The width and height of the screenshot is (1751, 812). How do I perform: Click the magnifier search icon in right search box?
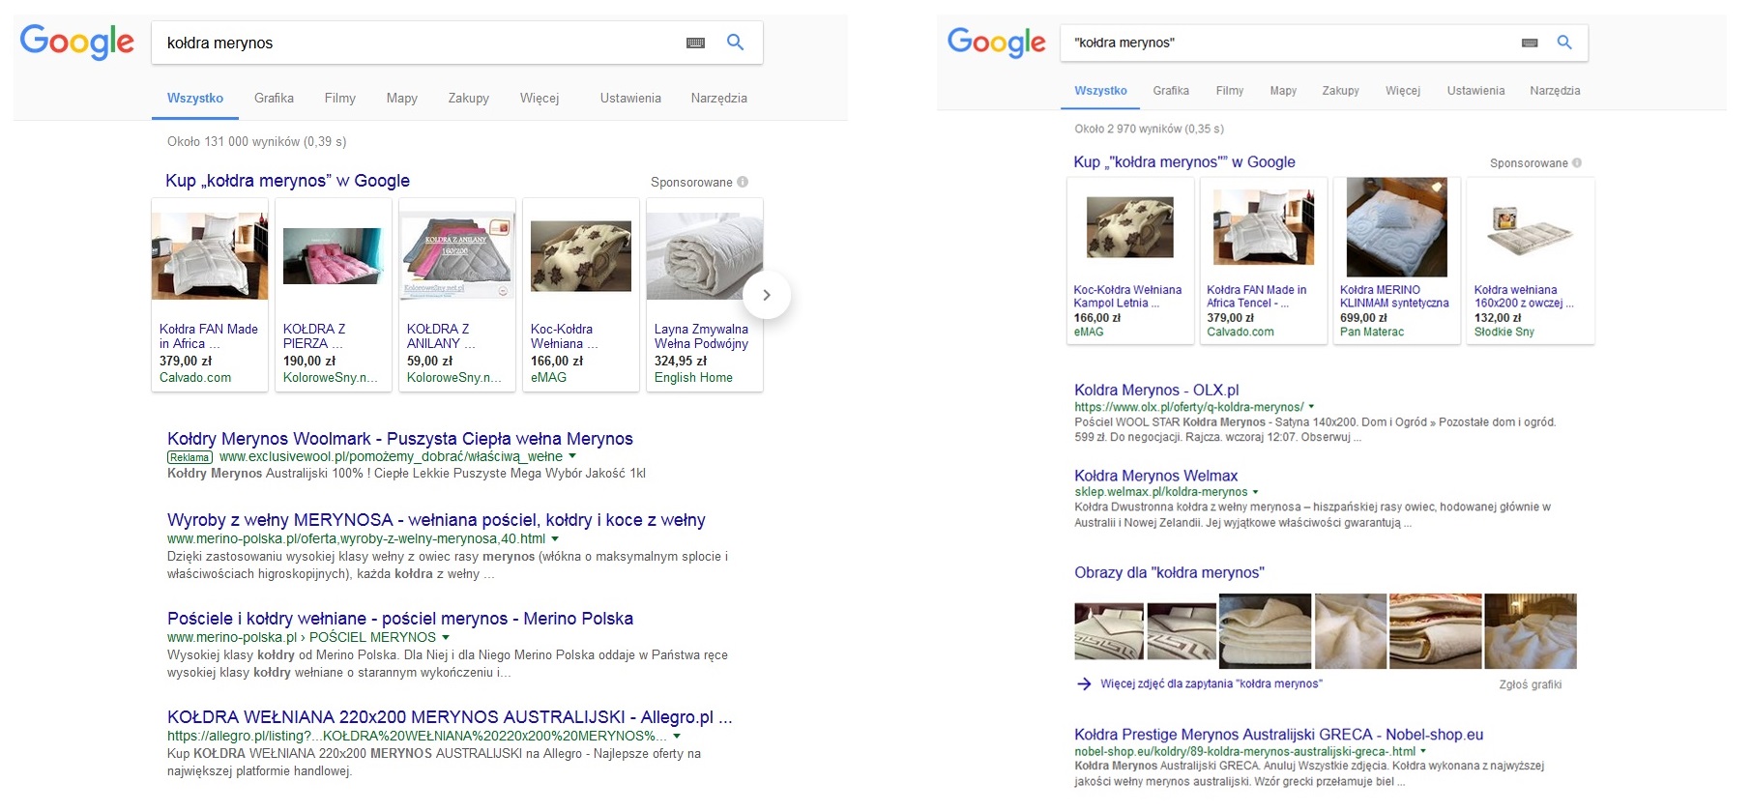[x=1564, y=43]
